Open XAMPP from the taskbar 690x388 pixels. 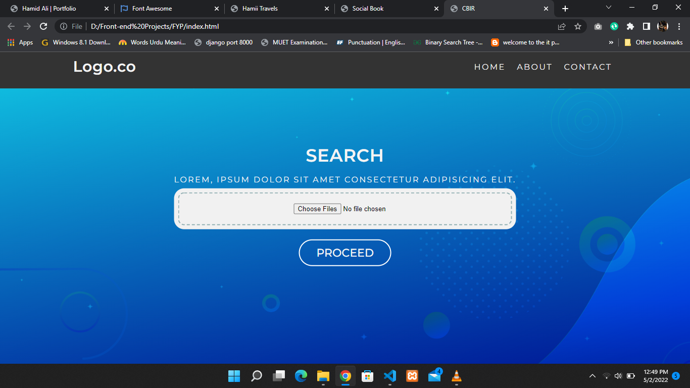(412, 376)
